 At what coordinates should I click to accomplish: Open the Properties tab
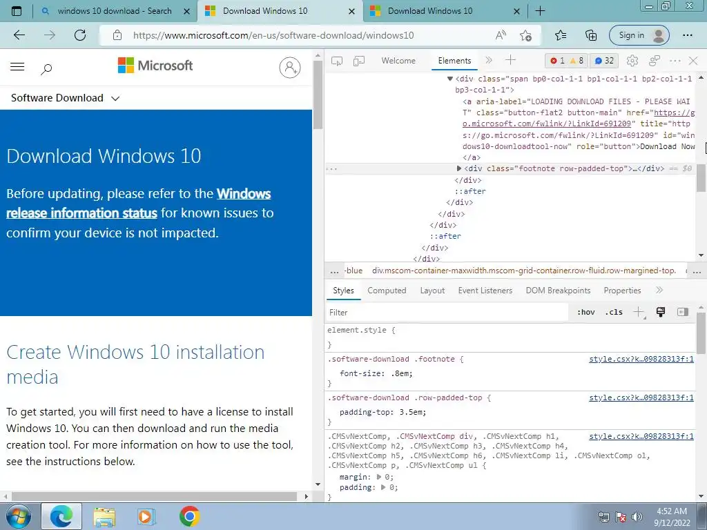click(622, 291)
